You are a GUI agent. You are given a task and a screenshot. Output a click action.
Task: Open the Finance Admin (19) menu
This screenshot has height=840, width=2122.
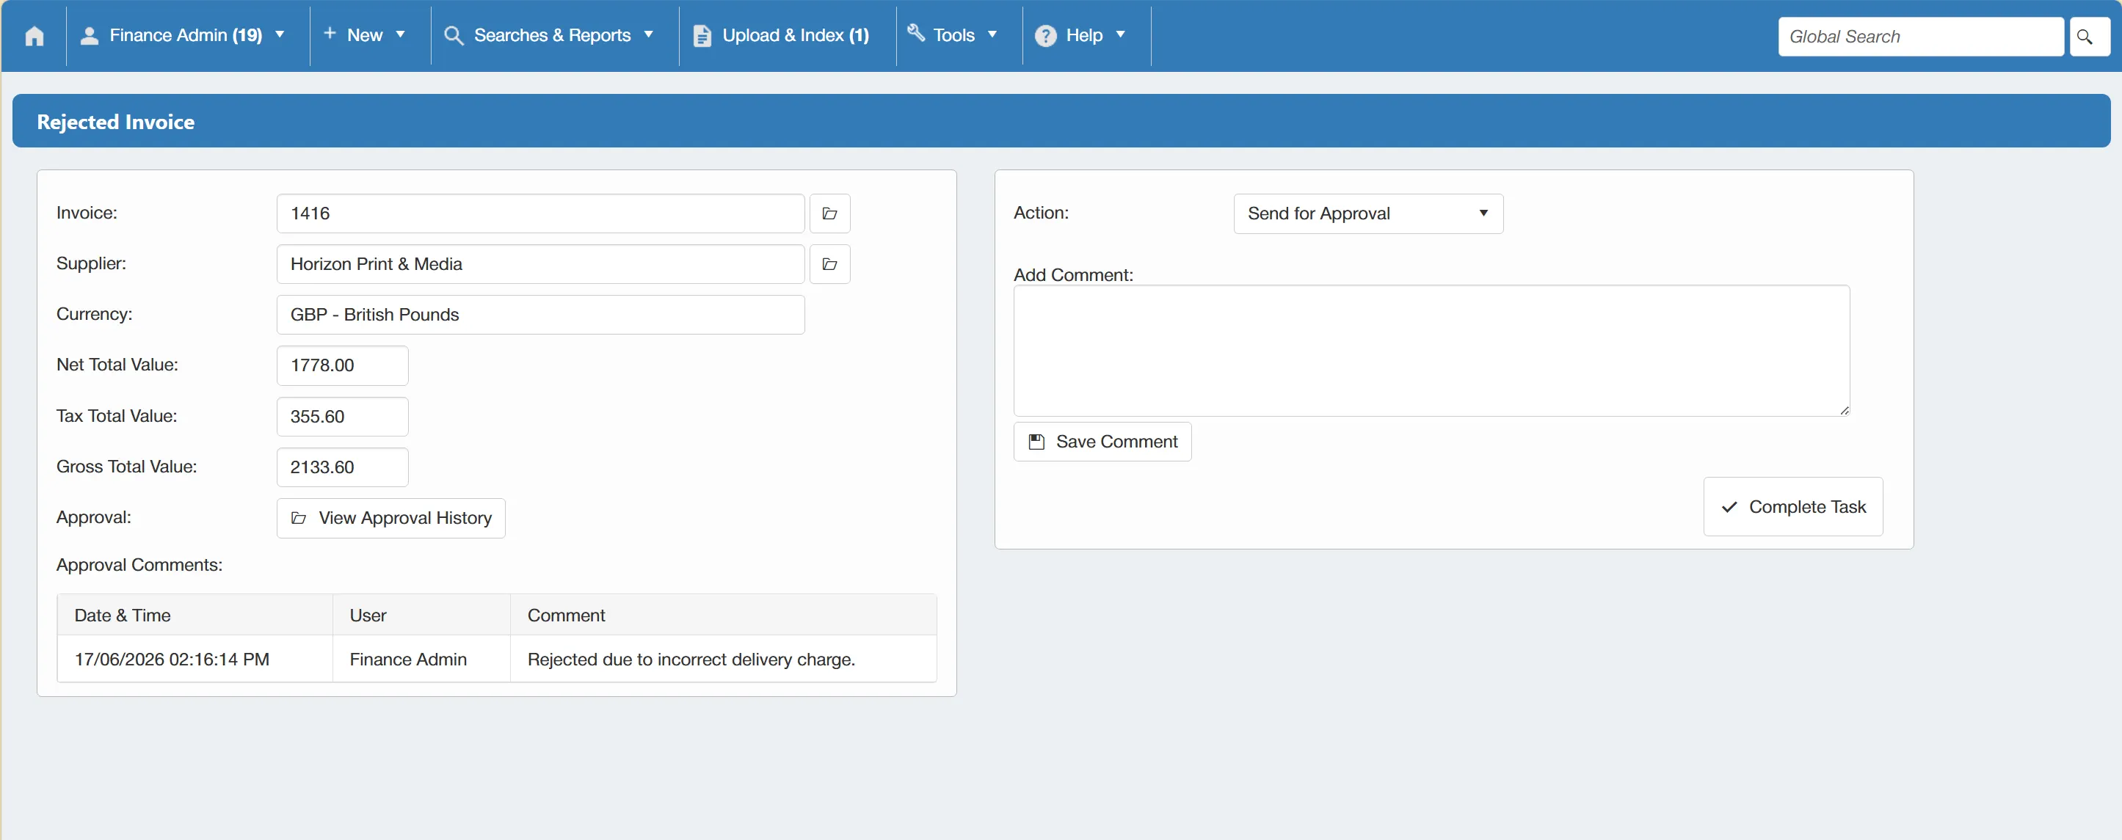point(186,35)
